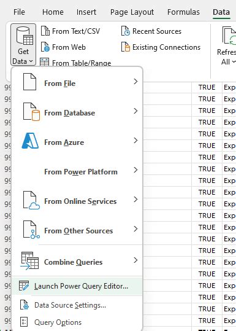Screen dimensions: 236x331
Task: Expand the From File chevron
Action: coord(135,82)
